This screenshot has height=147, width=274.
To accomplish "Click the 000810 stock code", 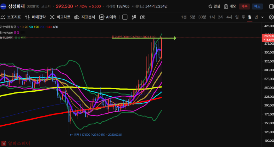I will tap(33, 6).
